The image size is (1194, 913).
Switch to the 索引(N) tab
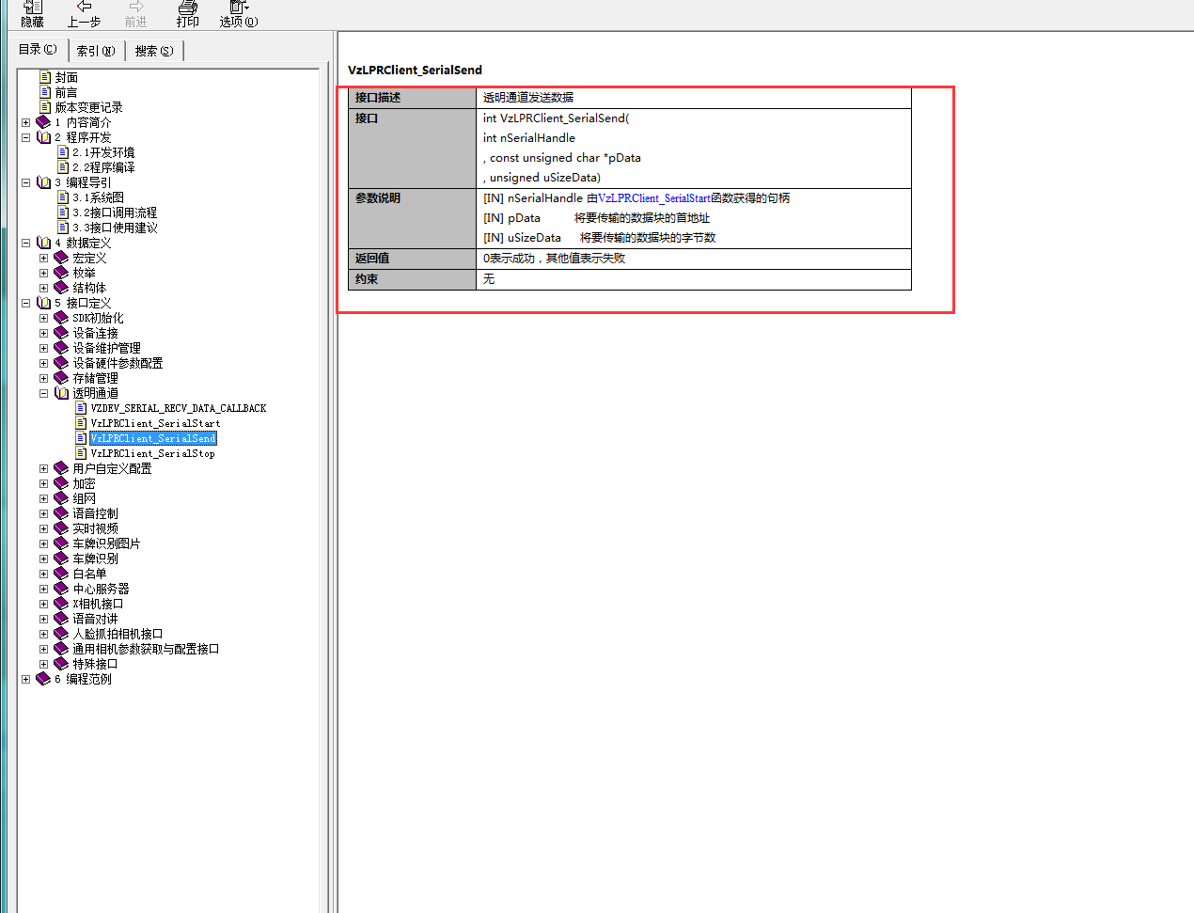coord(96,51)
